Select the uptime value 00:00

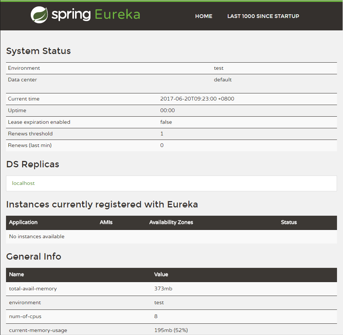167,110
